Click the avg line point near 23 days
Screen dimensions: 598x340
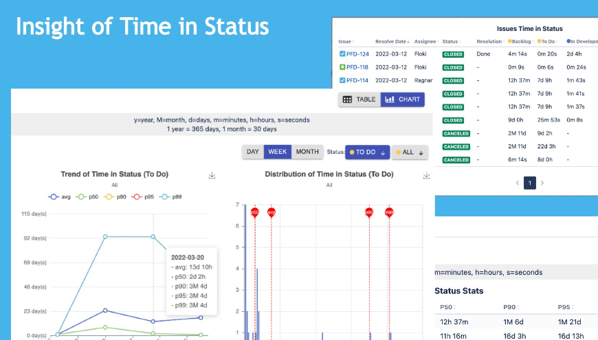[x=105, y=310]
